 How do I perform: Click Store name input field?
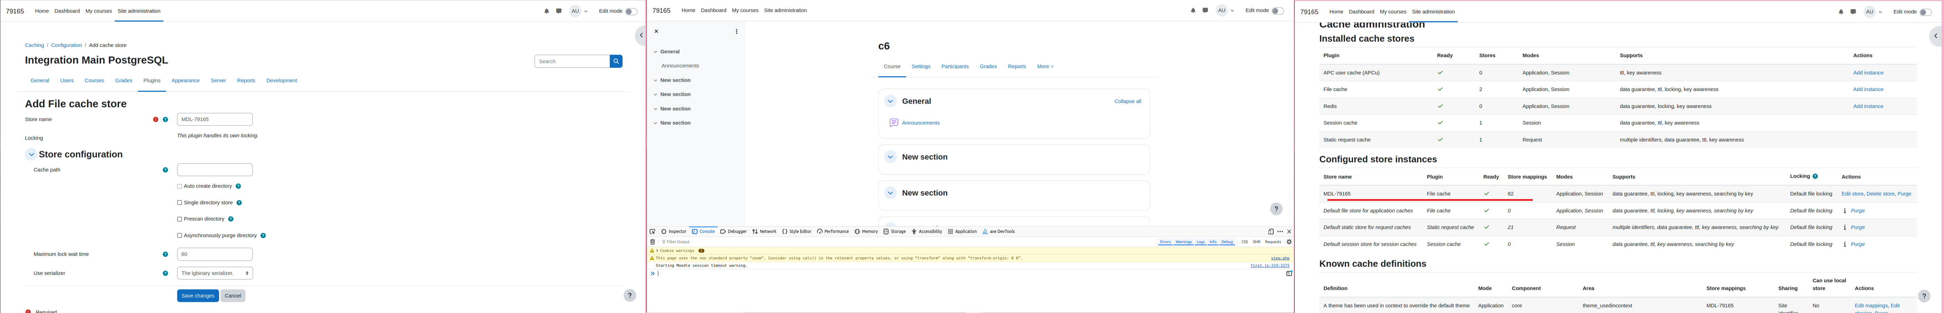coord(215,119)
